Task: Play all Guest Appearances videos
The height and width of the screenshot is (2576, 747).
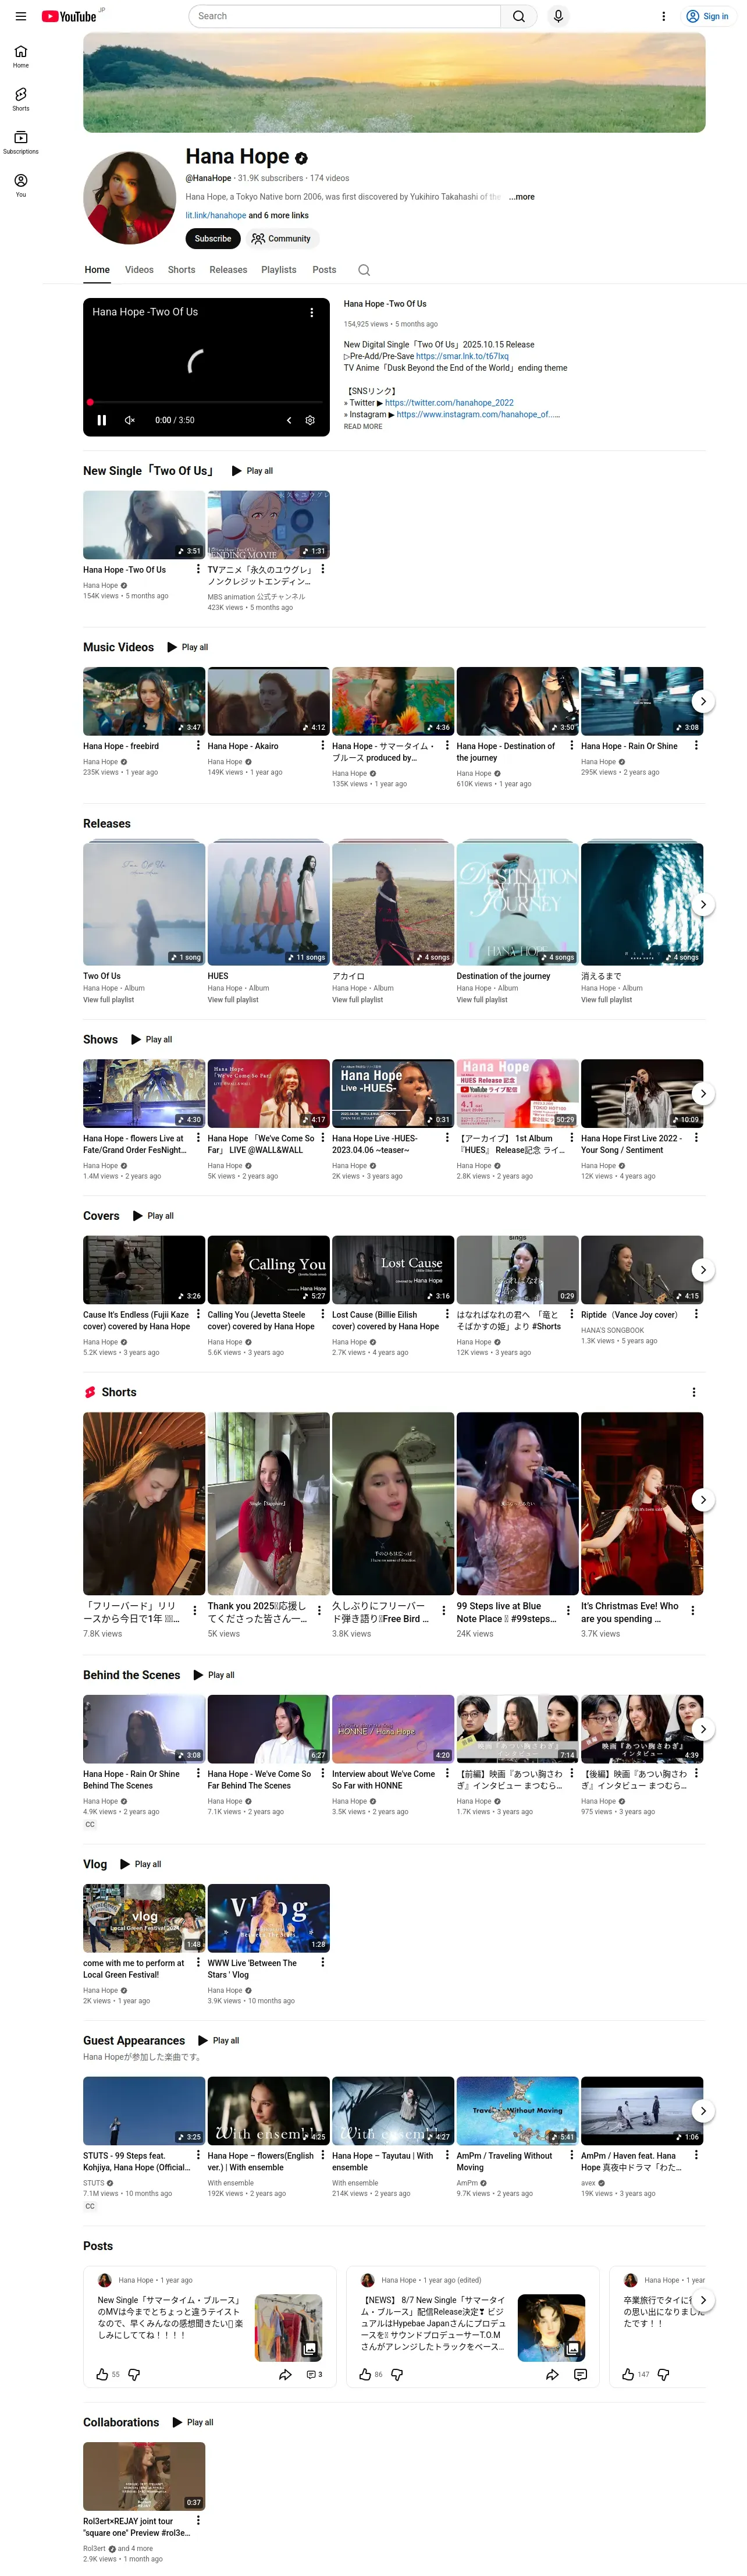Action: point(219,2040)
